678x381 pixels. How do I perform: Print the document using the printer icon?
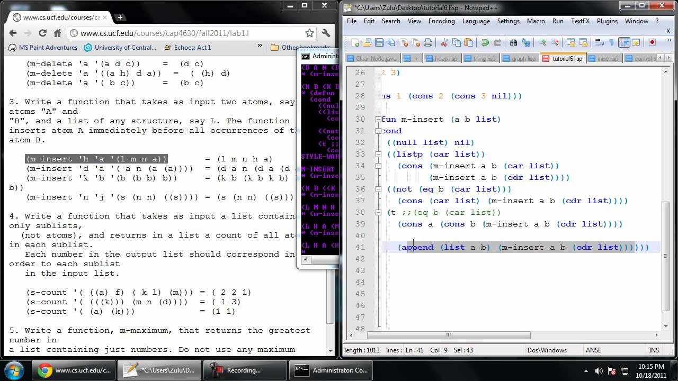(428, 42)
